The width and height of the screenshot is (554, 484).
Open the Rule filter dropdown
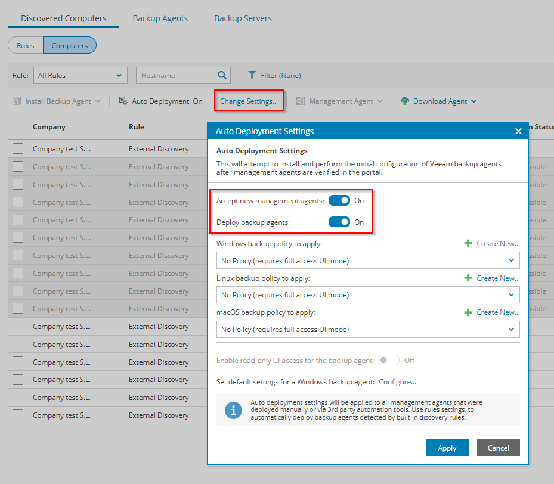coord(80,75)
